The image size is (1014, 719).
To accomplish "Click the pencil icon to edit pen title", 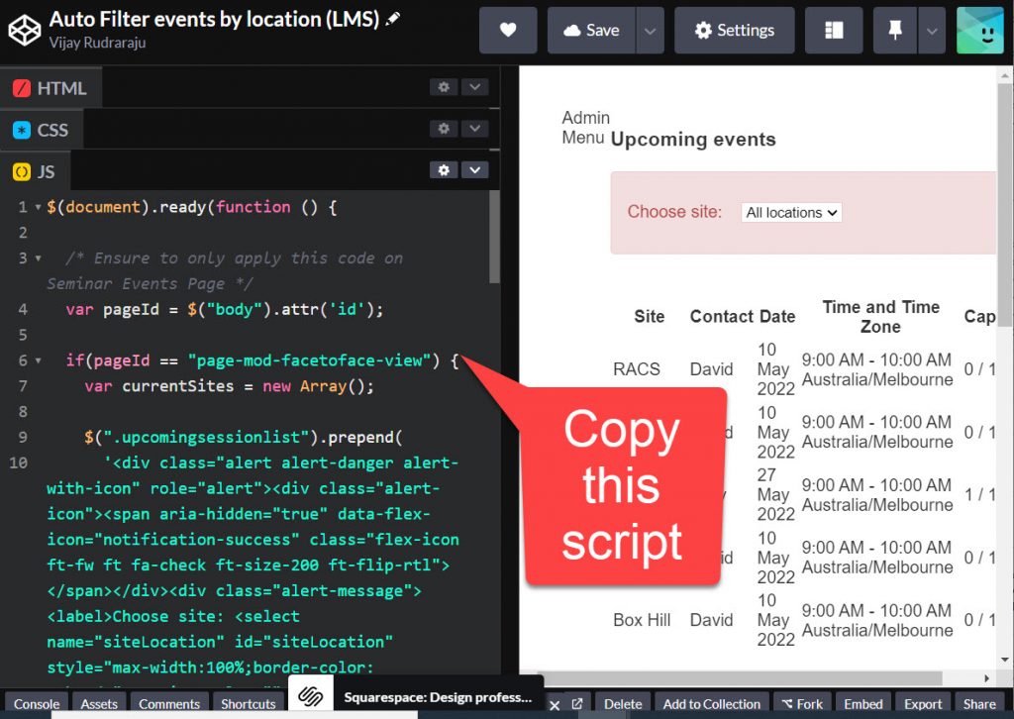I will click(x=393, y=20).
